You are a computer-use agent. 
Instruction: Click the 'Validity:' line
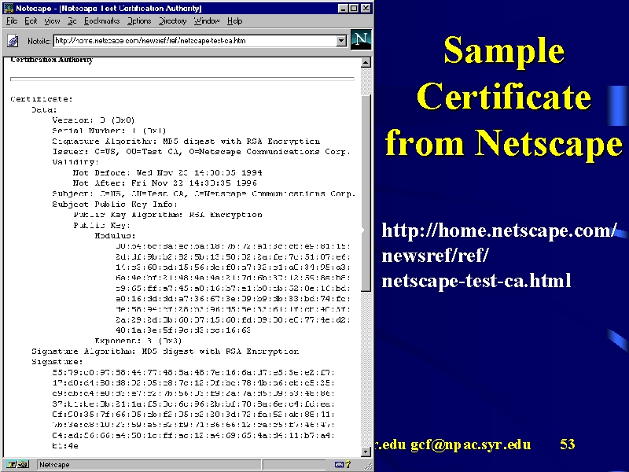[75, 162]
